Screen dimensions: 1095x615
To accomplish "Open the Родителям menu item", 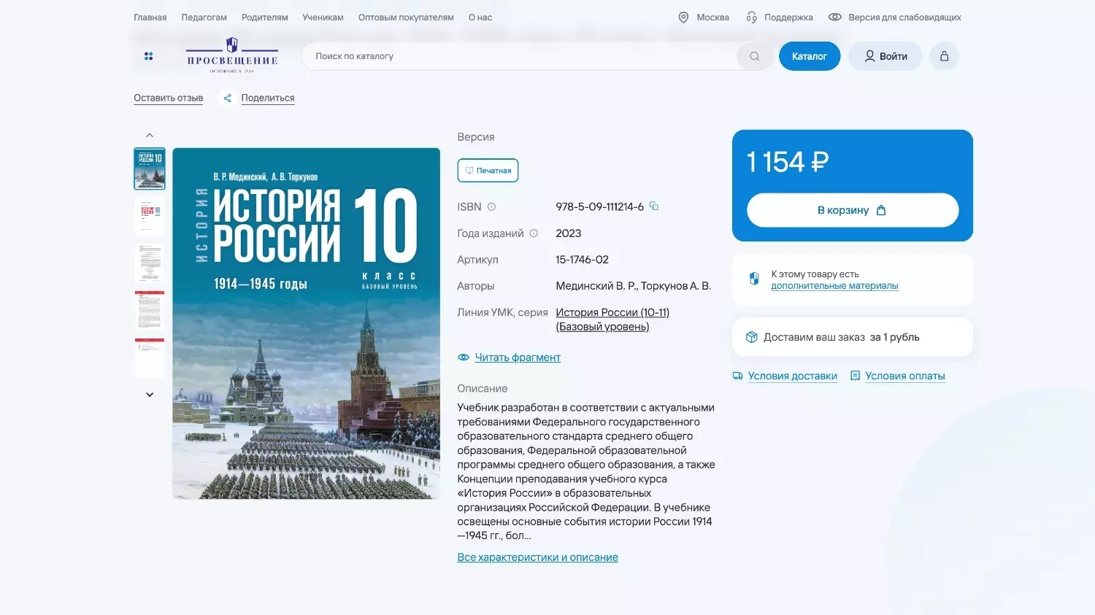I will (264, 18).
